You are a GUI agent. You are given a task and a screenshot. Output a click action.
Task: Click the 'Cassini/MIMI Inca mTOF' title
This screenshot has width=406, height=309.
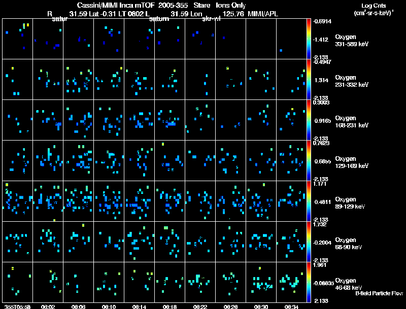pos(116,6)
